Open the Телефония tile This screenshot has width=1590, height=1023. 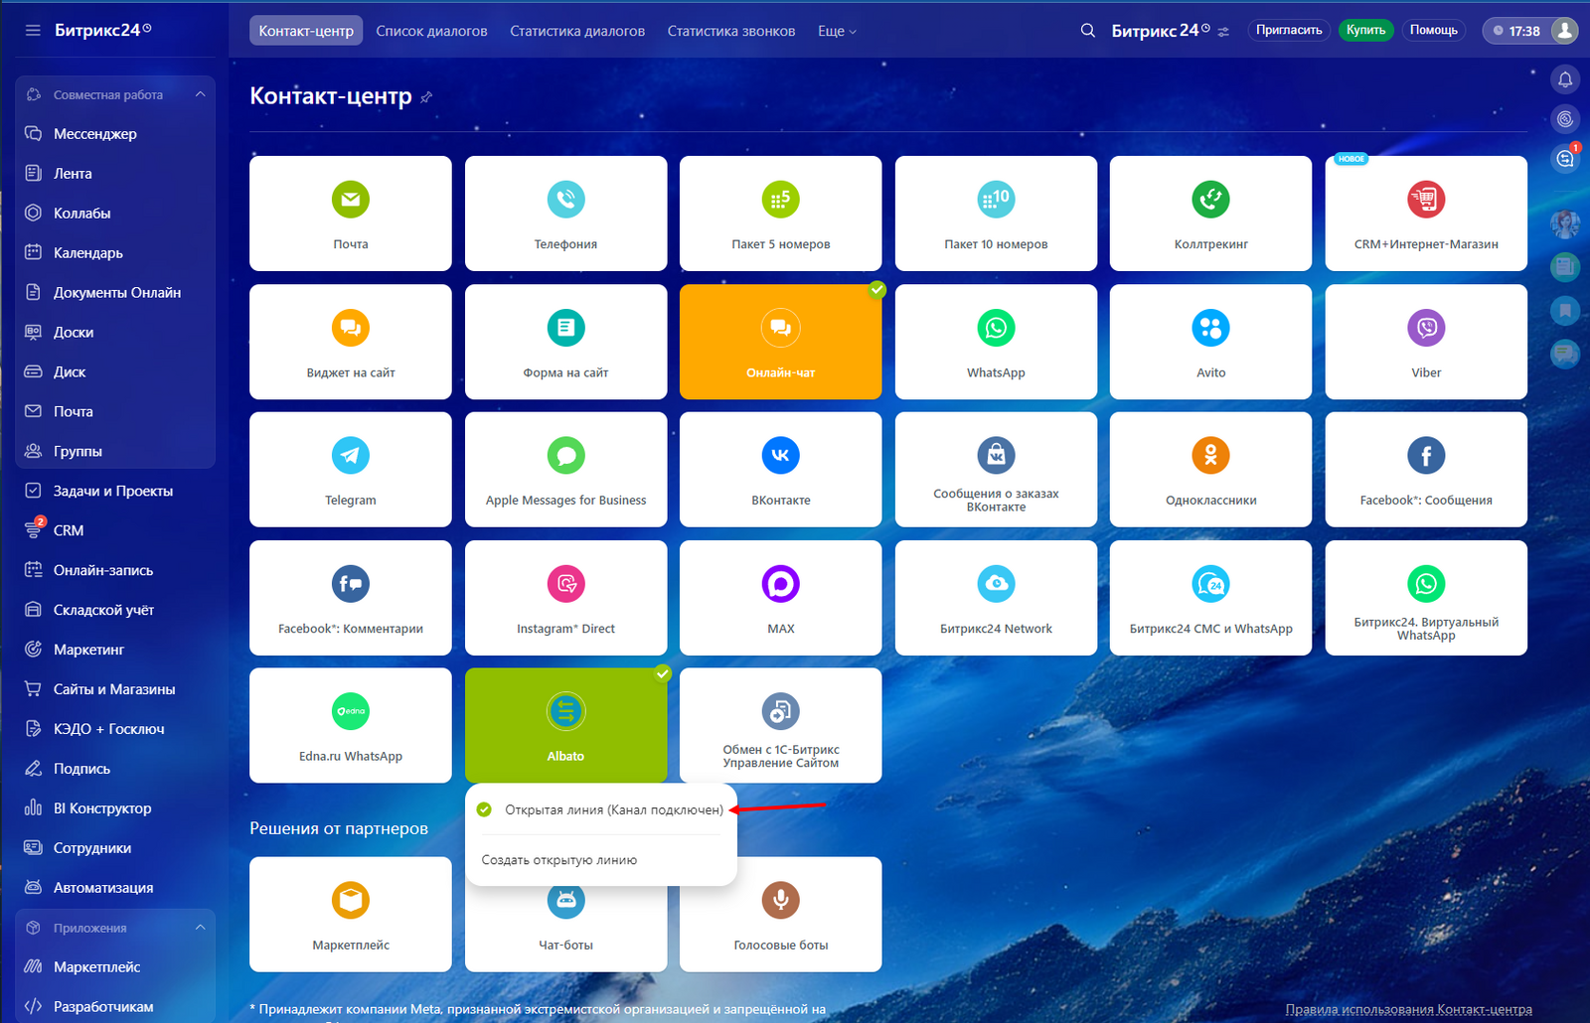565,214
